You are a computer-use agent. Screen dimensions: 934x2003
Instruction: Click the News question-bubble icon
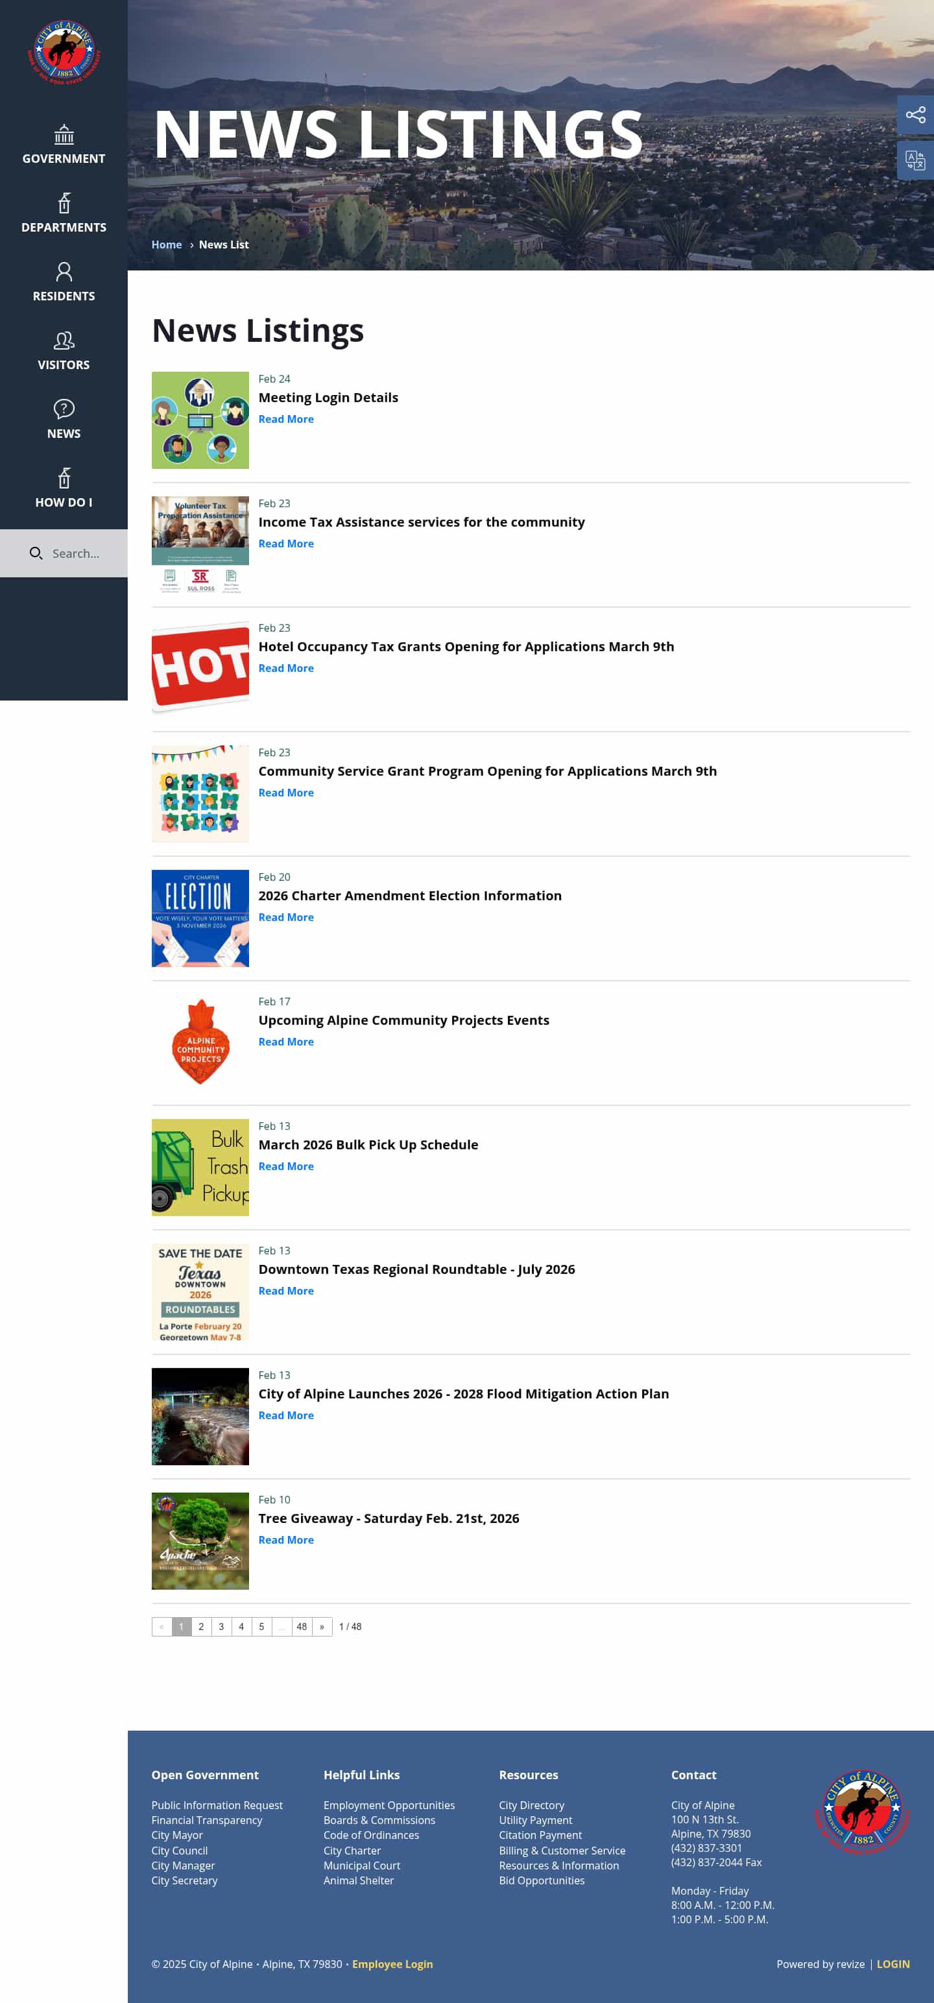pyautogui.click(x=64, y=409)
